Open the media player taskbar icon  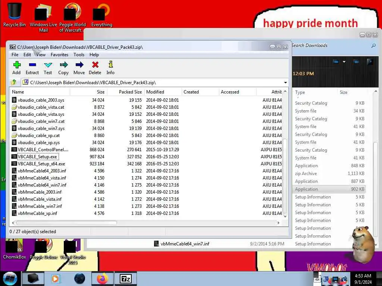(56, 279)
